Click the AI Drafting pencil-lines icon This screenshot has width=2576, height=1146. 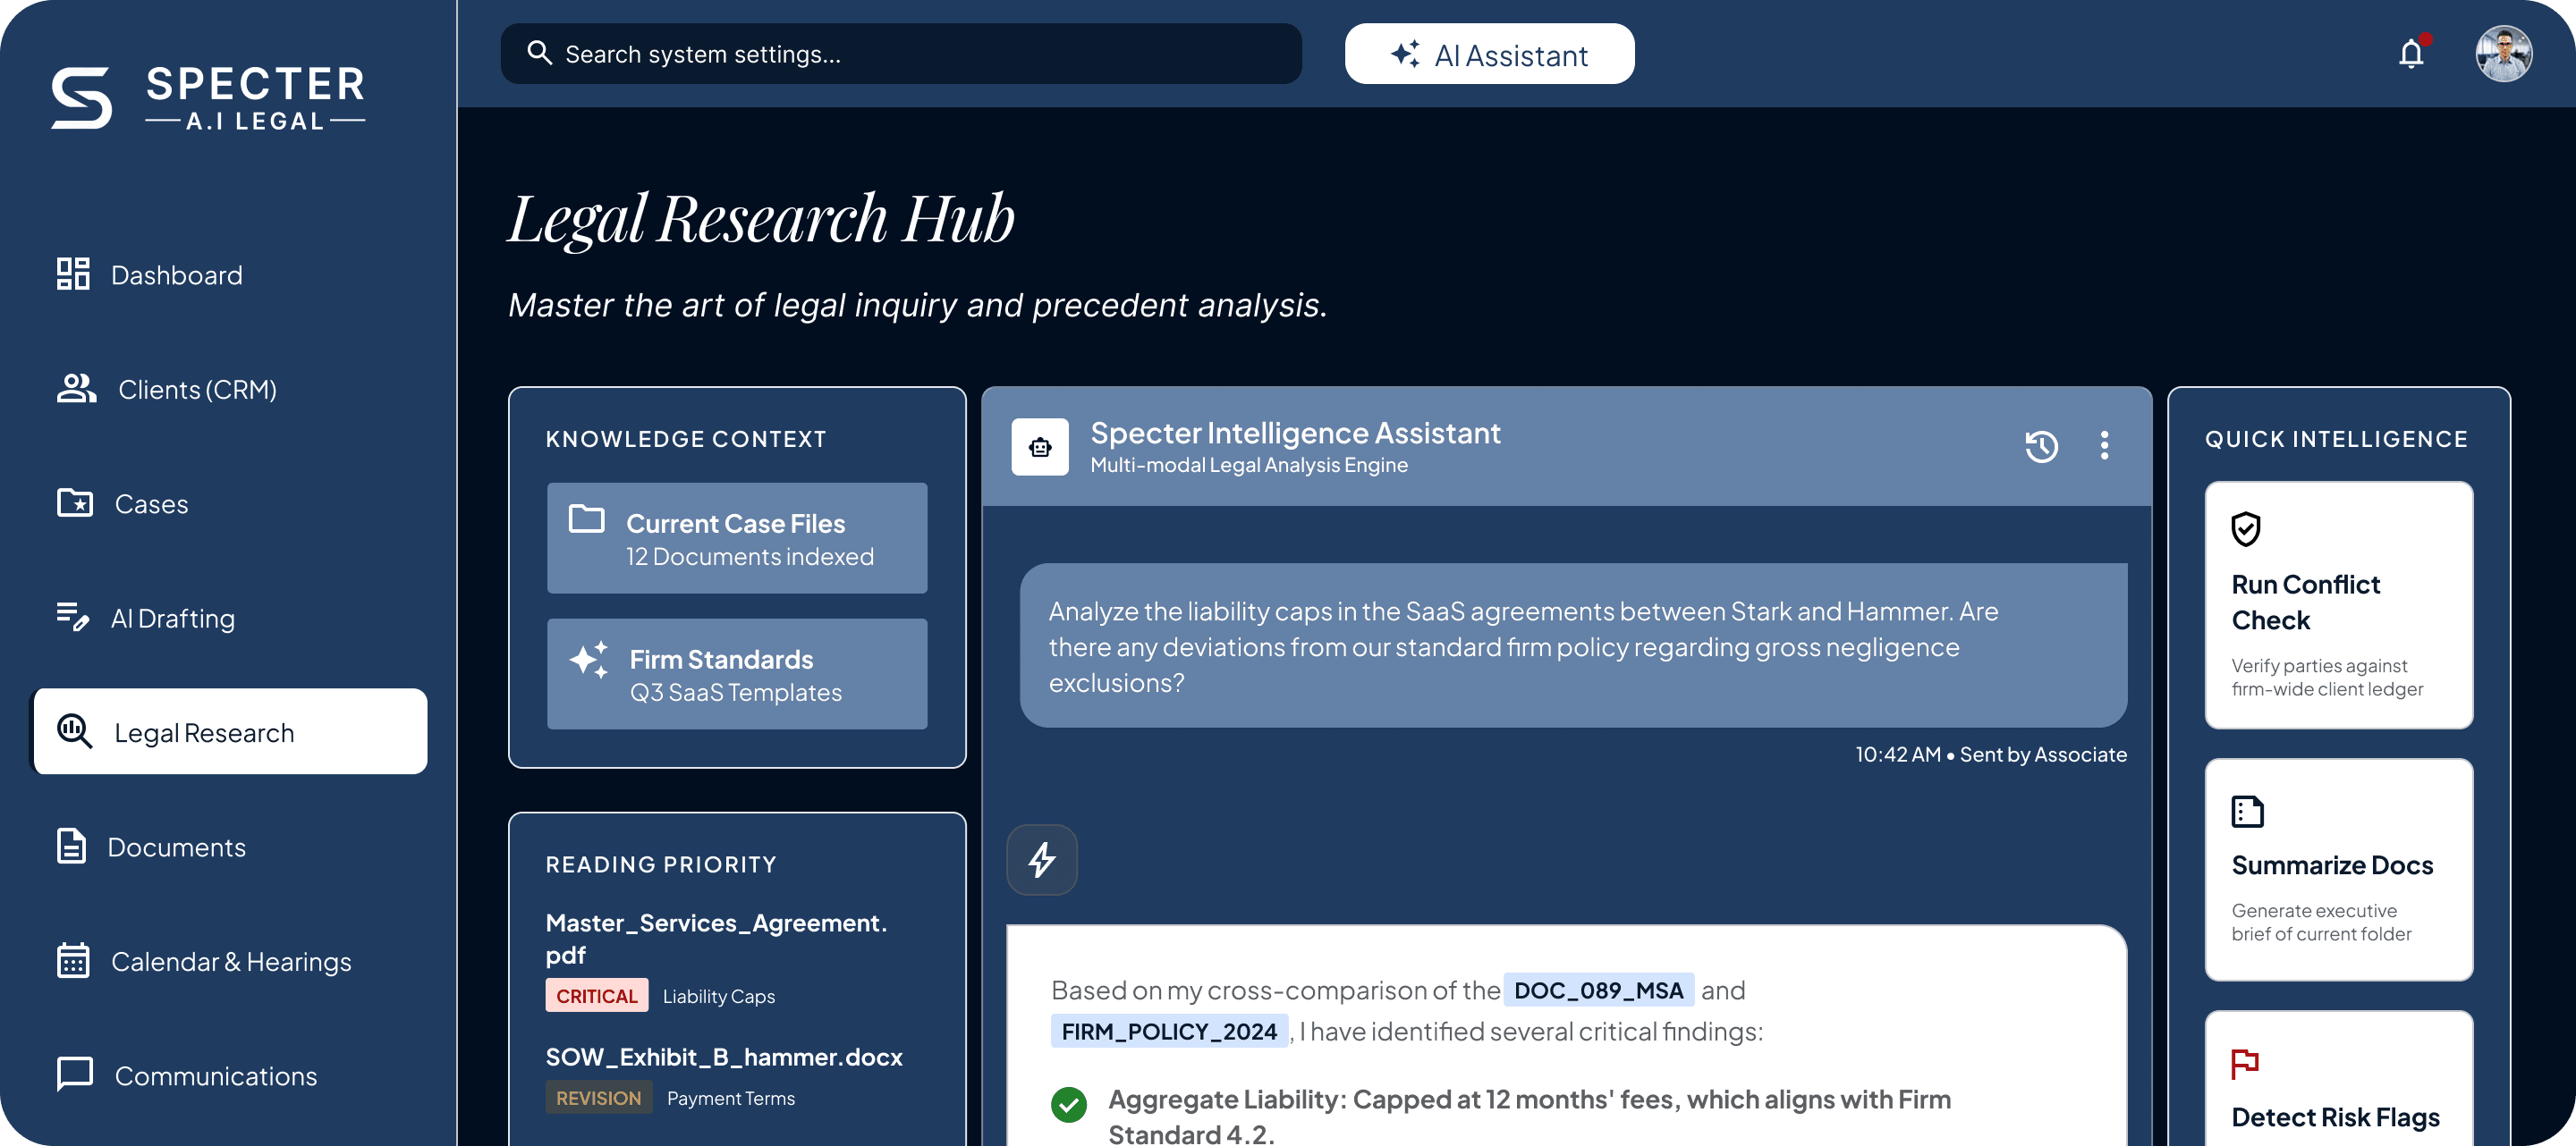pyautogui.click(x=73, y=617)
